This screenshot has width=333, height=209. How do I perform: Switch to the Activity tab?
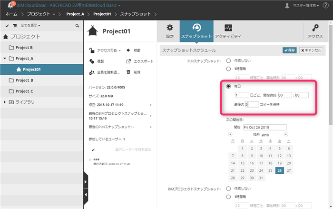[x=228, y=31]
